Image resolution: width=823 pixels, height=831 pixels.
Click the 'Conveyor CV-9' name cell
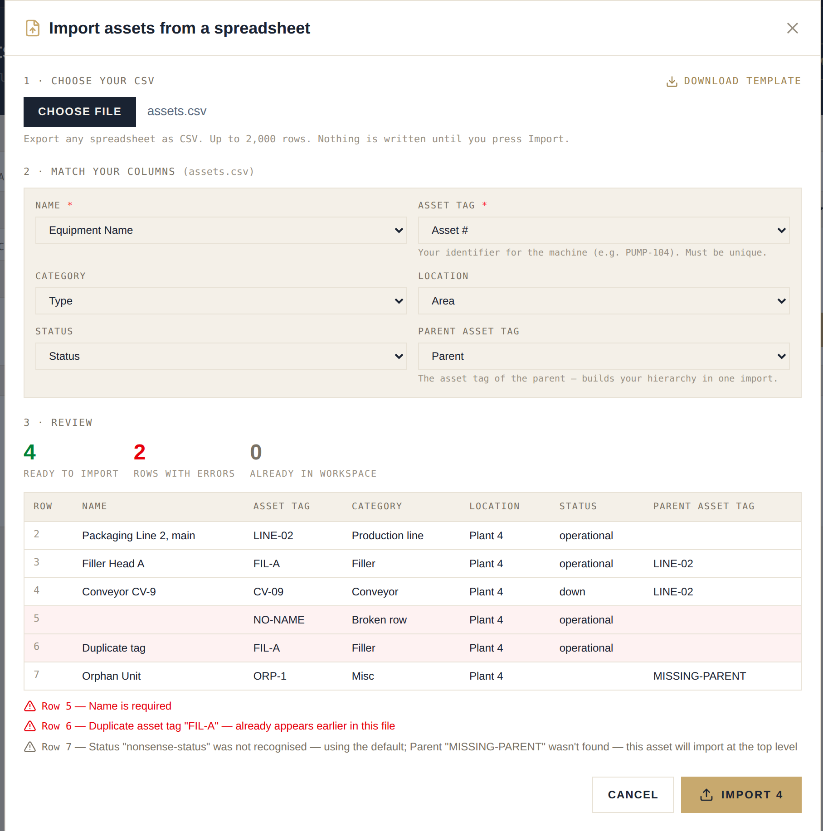click(119, 592)
